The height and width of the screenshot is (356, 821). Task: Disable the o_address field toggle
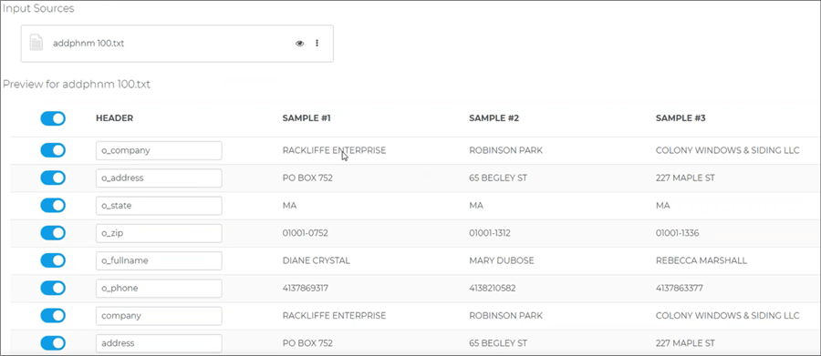point(53,178)
